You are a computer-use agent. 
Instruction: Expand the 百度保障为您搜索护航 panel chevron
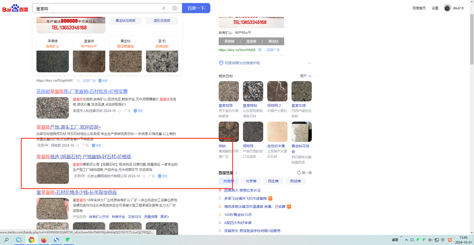pos(310,63)
